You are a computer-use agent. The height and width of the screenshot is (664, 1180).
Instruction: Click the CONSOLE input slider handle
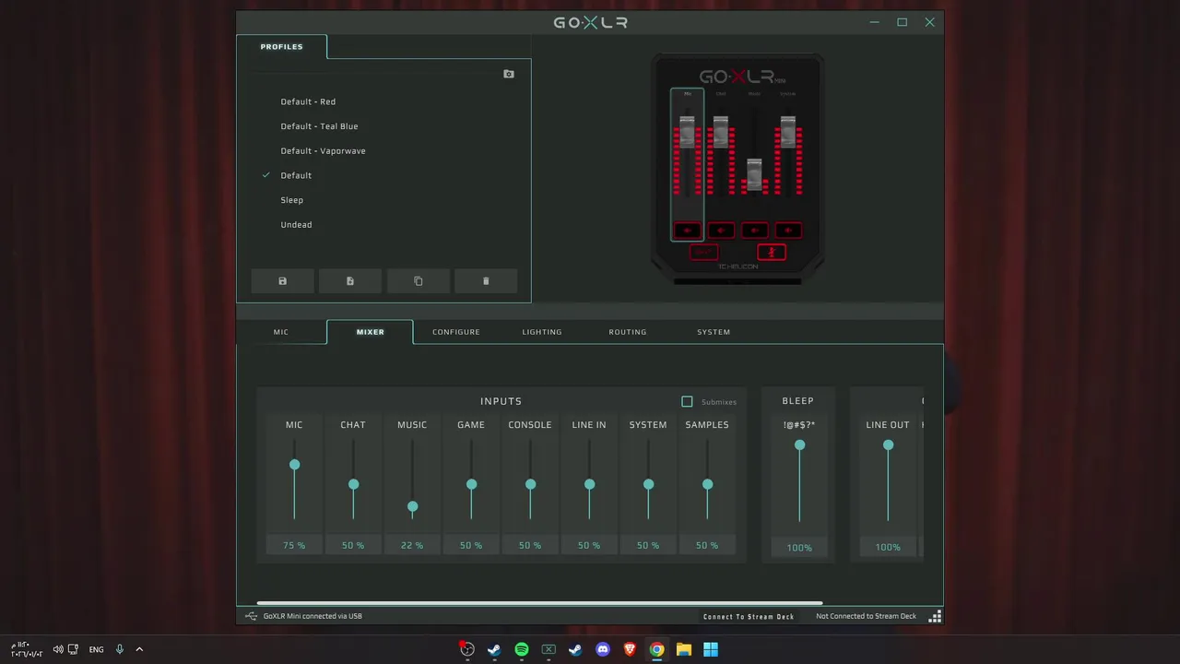(x=530, y=484)
